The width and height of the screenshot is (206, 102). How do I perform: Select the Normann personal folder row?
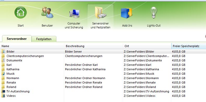tap(103, 78)
